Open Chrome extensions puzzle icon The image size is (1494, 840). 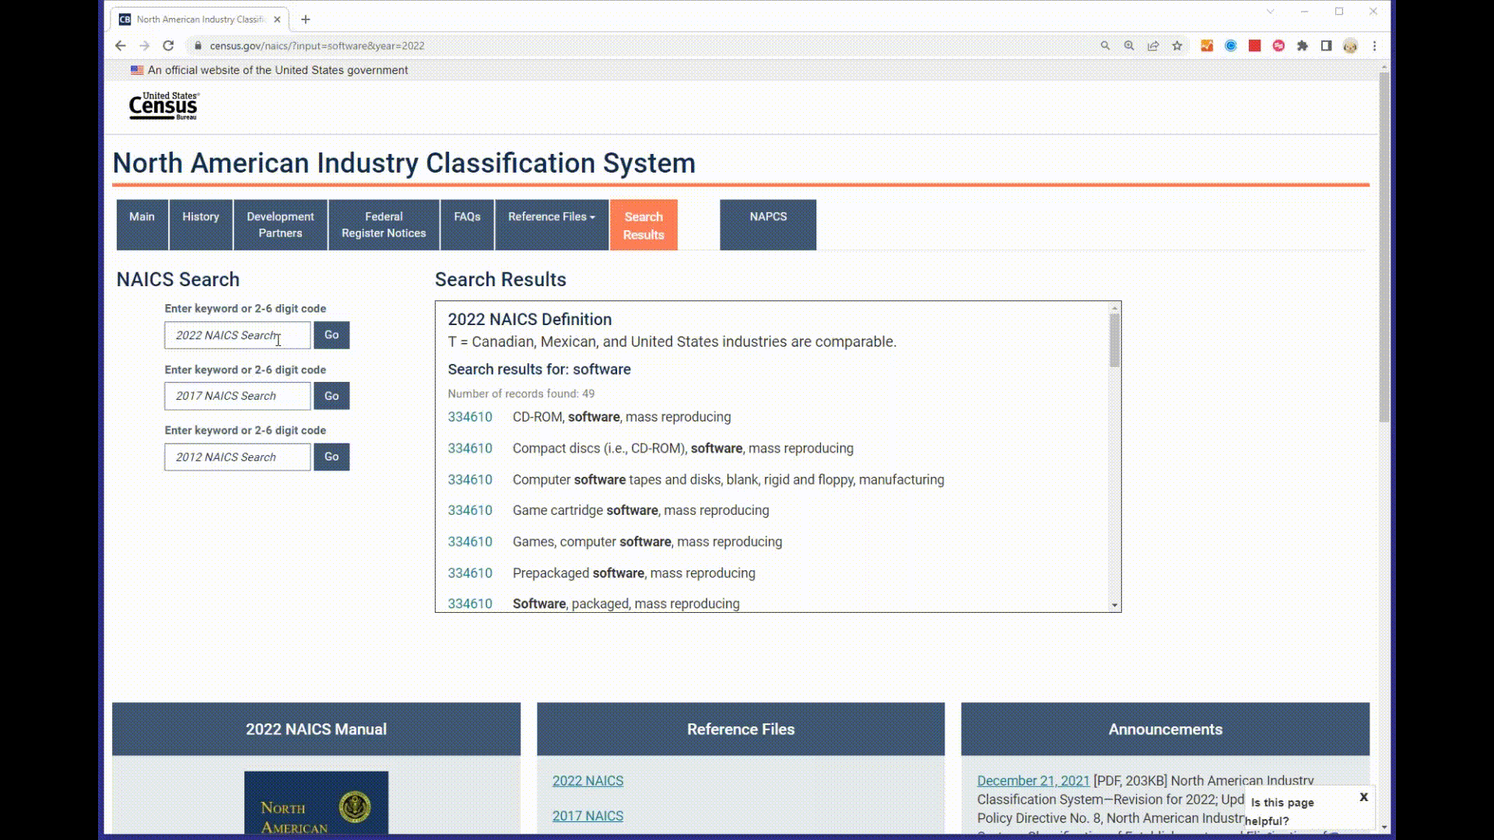[1303, 46]
